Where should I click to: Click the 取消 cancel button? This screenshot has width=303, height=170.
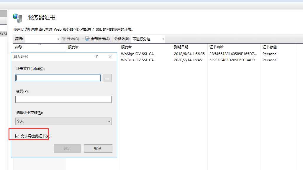(98, 148)
